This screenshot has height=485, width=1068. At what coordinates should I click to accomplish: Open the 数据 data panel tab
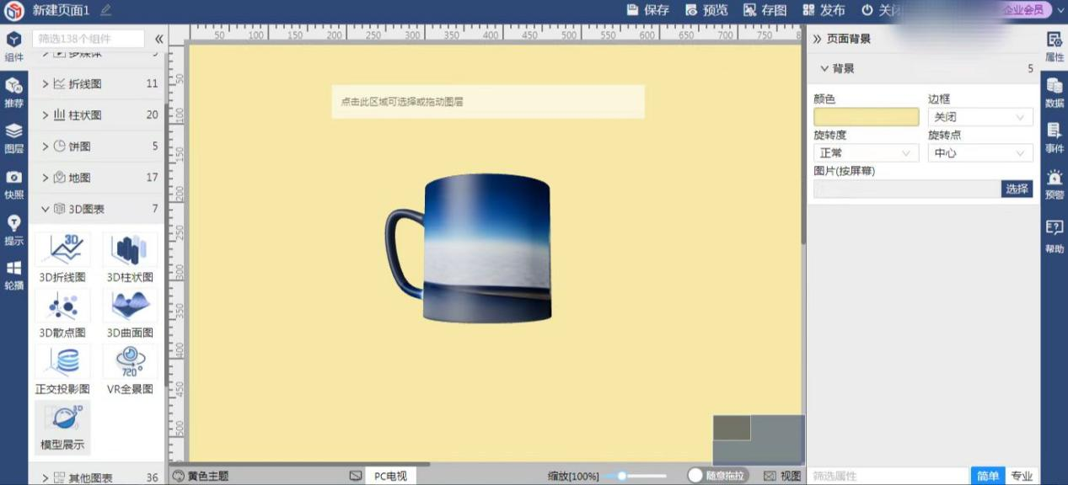click(1055, 93)
